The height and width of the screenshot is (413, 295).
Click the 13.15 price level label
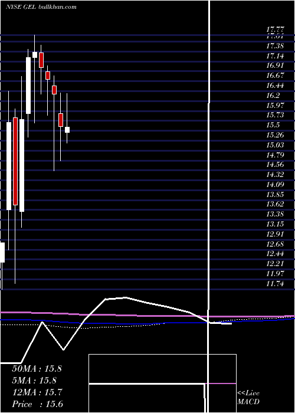pyautogui.click(x=275, y=224)
